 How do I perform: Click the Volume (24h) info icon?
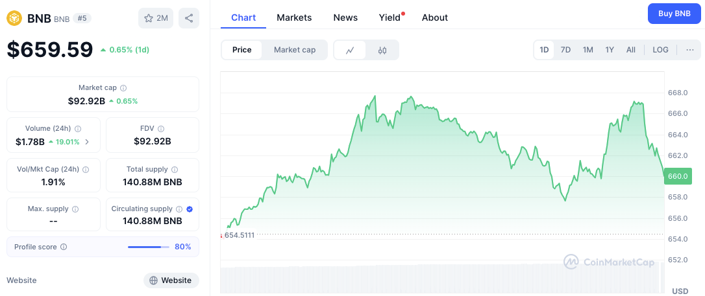click(x=78, y=129)
